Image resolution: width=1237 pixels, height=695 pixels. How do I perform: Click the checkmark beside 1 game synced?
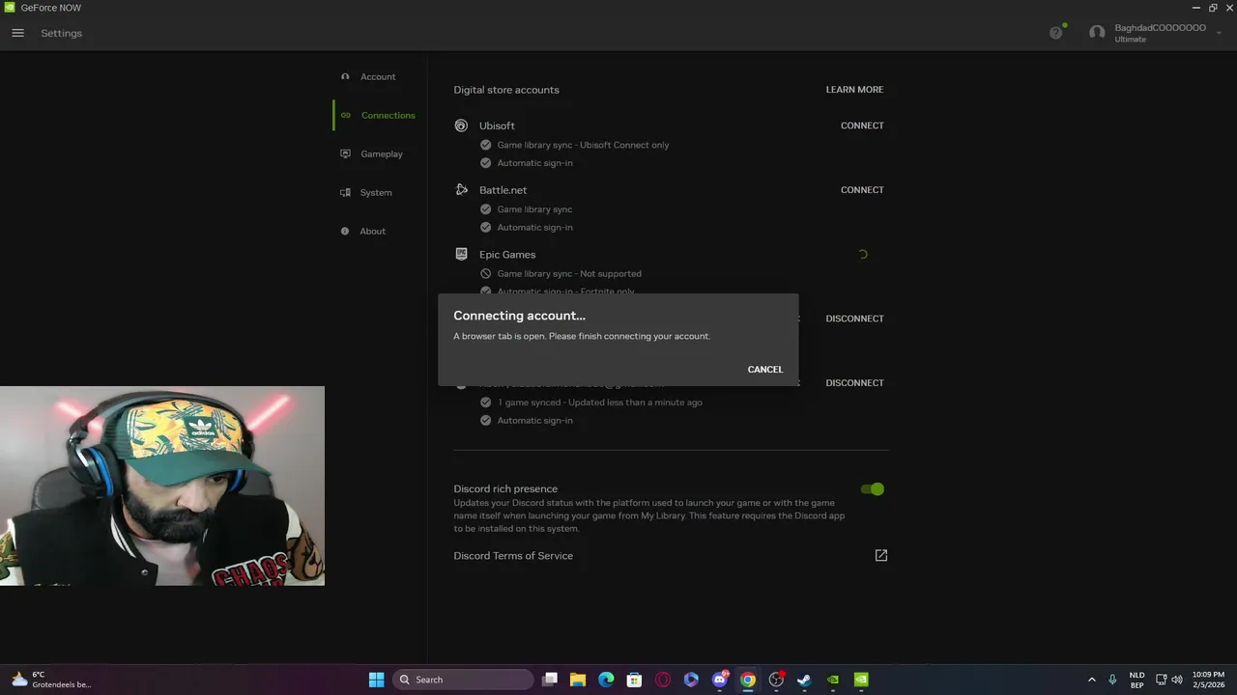pyautogui.click(x=486, y=403)
